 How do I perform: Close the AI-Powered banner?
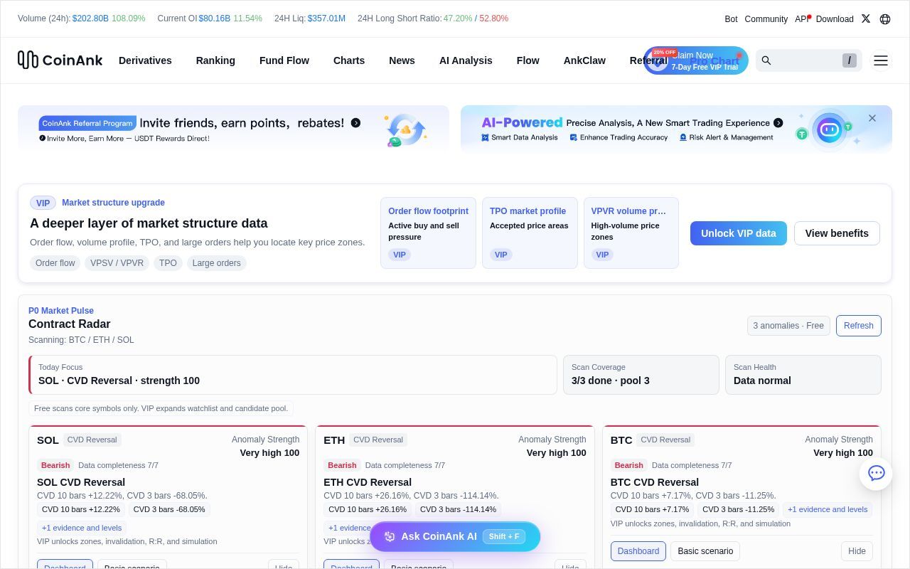pos(872,118)
